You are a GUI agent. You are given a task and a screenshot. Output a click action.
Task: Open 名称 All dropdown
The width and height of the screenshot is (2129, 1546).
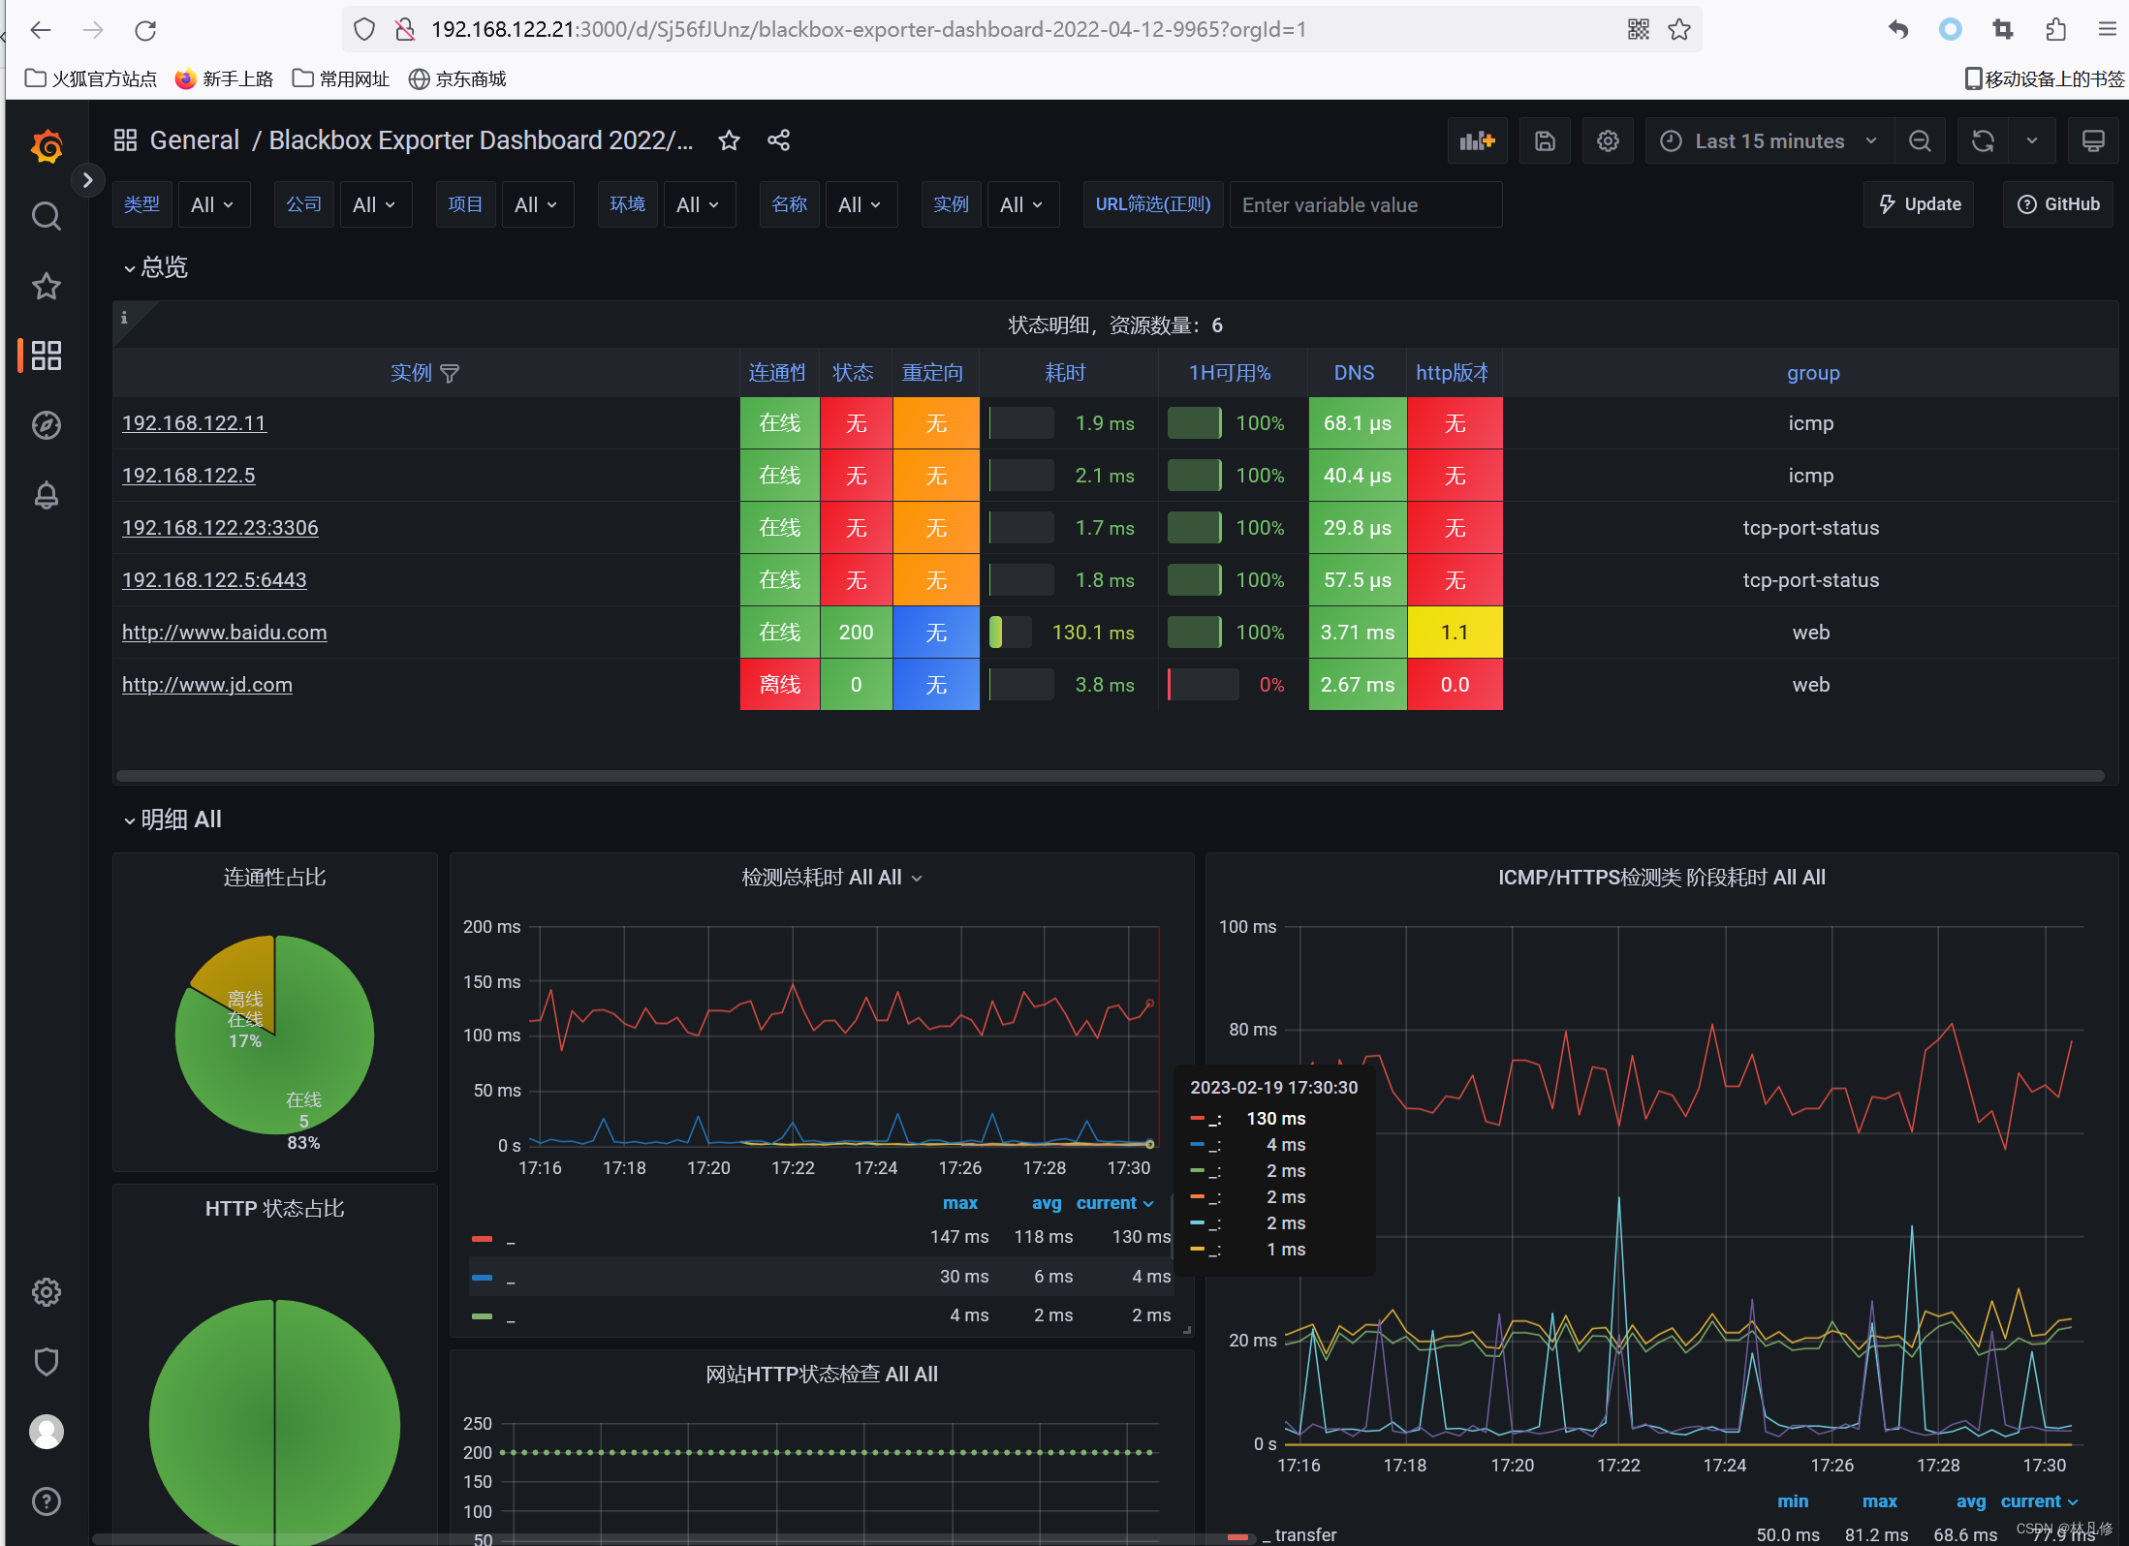click(x=861, y=204)
